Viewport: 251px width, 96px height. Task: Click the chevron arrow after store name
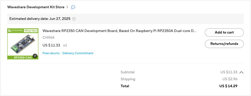pos(67,7)
